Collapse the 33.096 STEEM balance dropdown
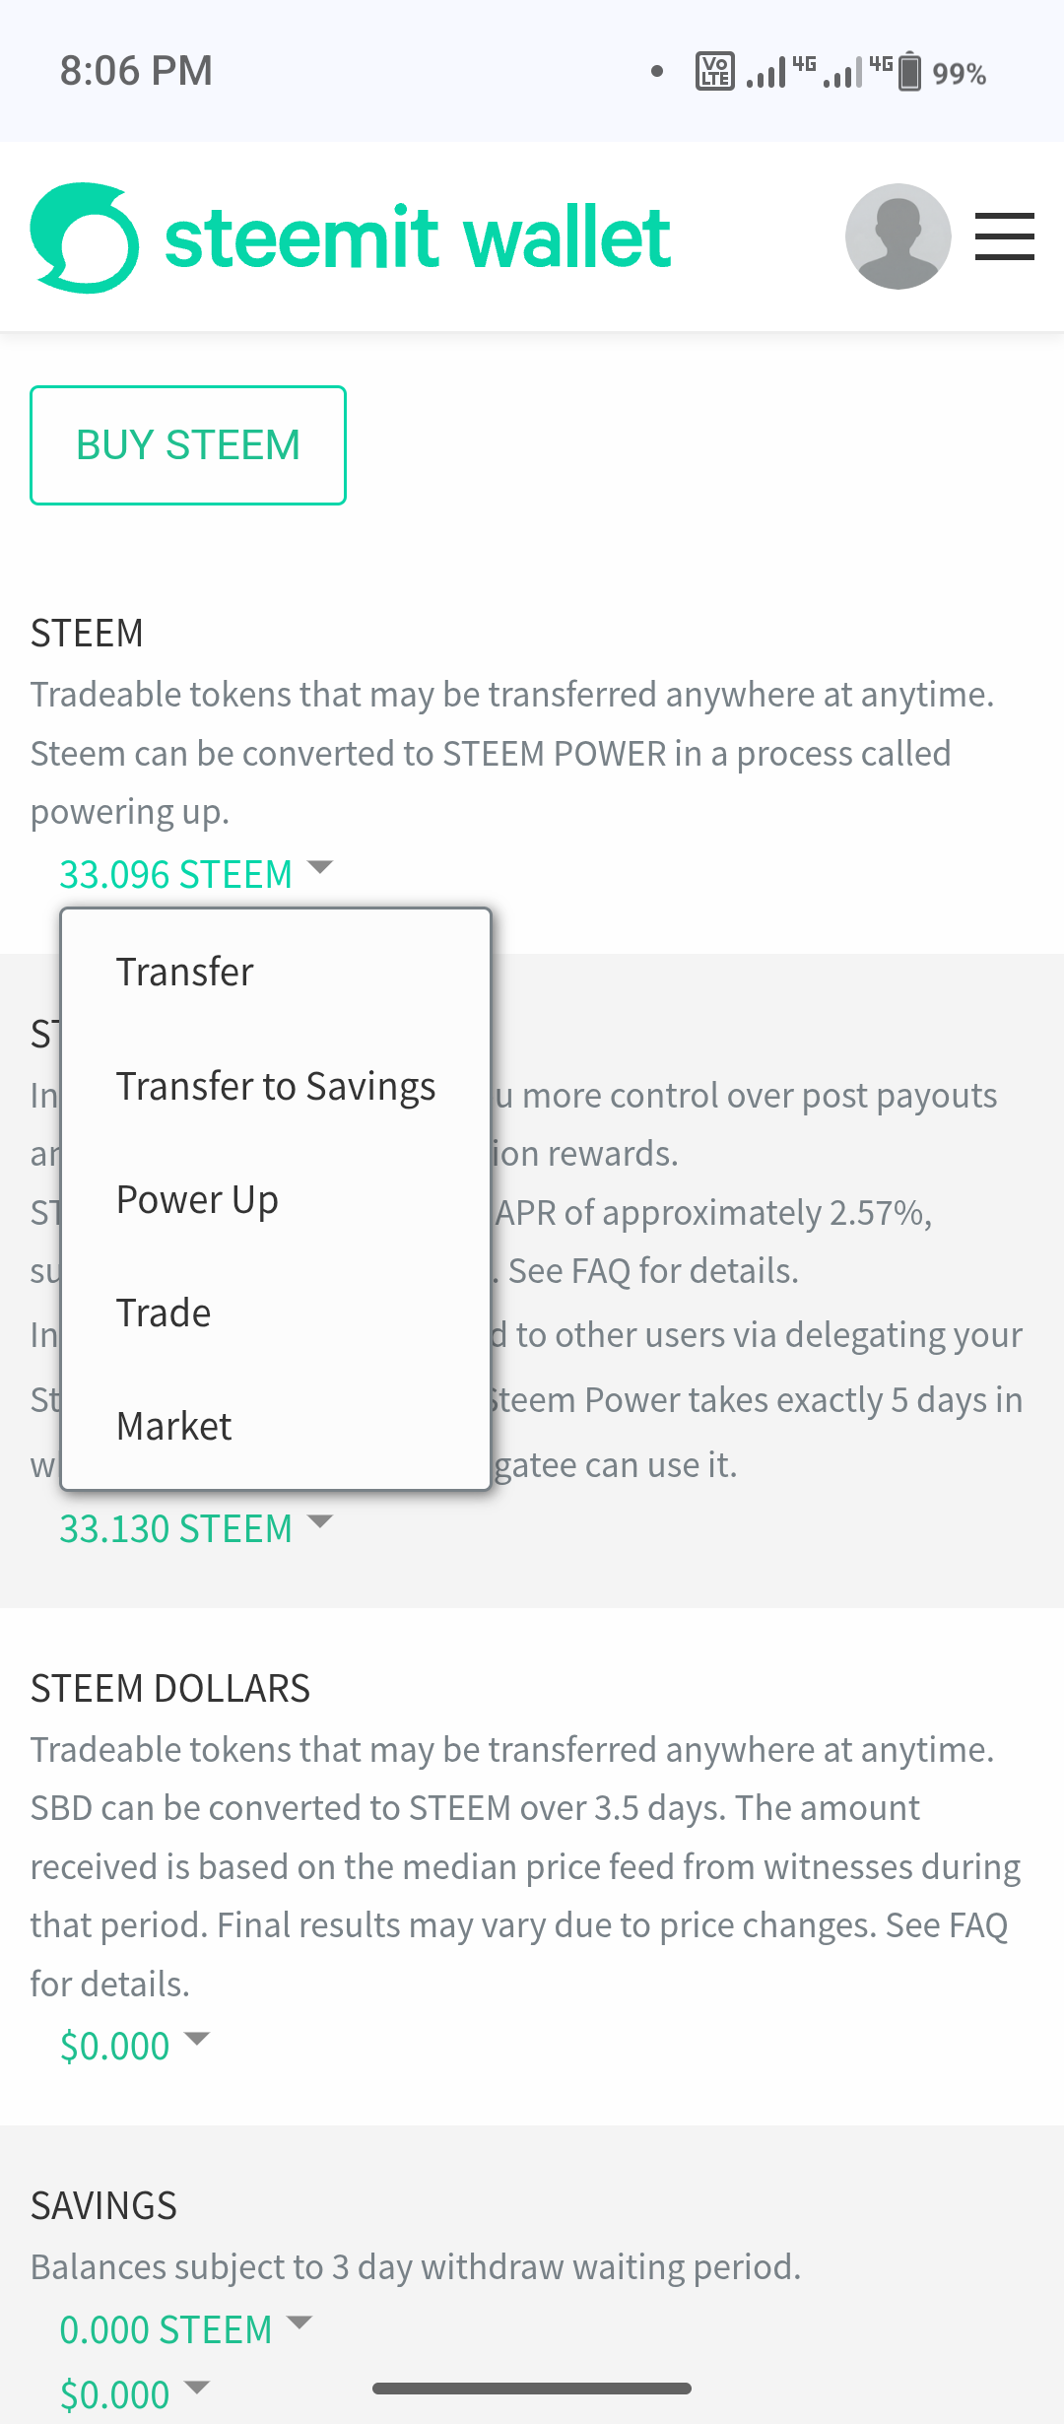 [x=196, y=874]
